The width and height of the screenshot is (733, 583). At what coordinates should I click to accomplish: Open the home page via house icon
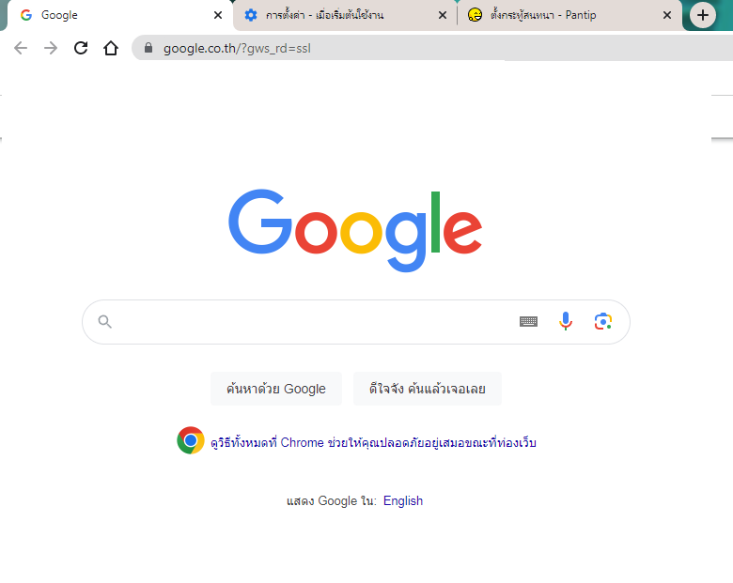pos(111,48)
